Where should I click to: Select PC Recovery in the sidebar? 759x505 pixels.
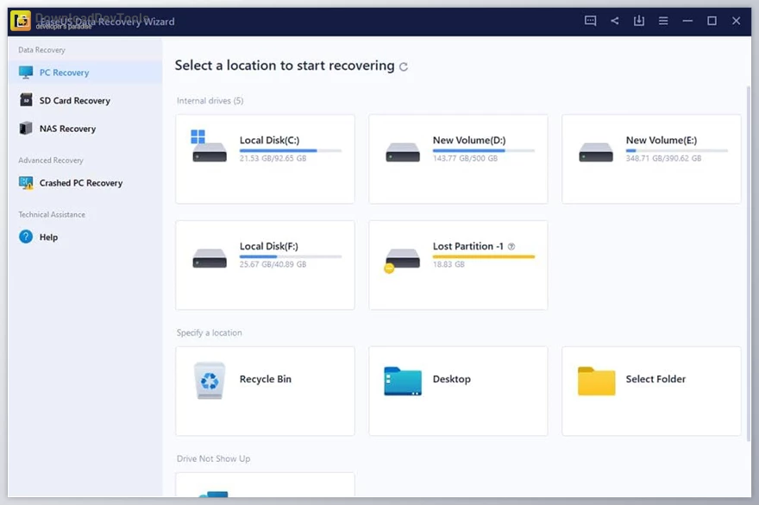[85, 73]
